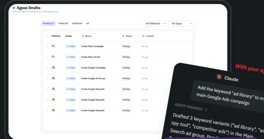
Task: Click the Action column header
Action: point(69,36)
